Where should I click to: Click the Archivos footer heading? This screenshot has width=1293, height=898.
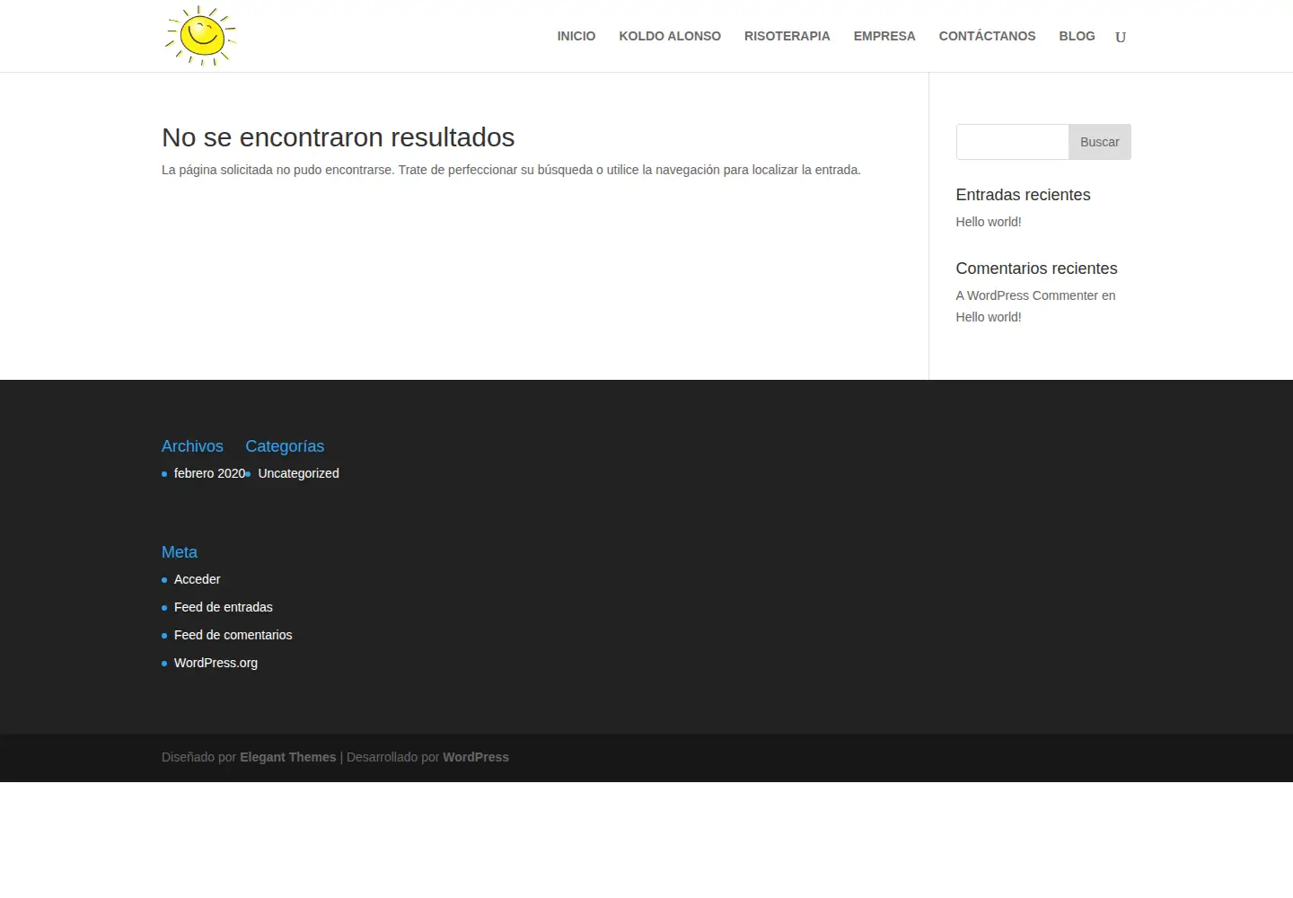click(192, 446)
